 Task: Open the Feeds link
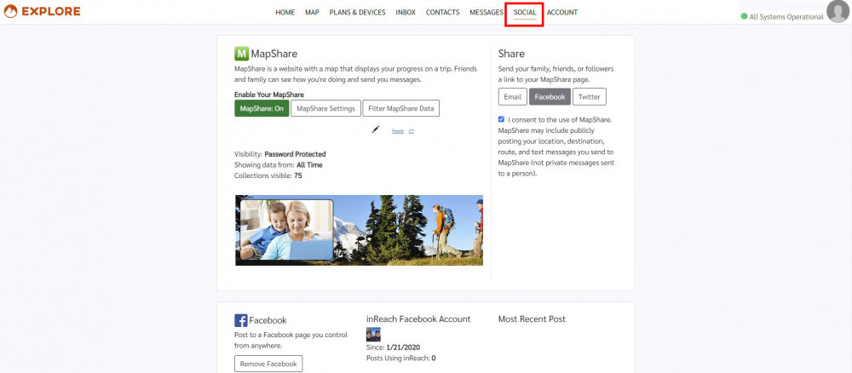(x=398, y=131)
